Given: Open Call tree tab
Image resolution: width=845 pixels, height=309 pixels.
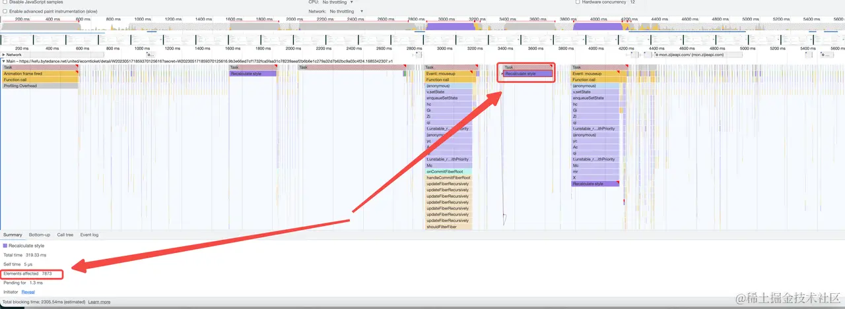Looking at the screenshot, I should 65,235.
